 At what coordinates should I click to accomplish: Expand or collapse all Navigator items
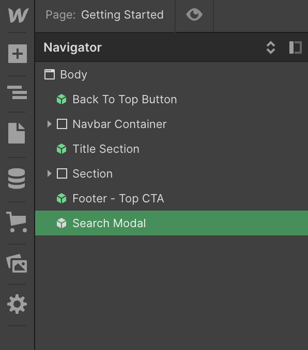(271, 47)
